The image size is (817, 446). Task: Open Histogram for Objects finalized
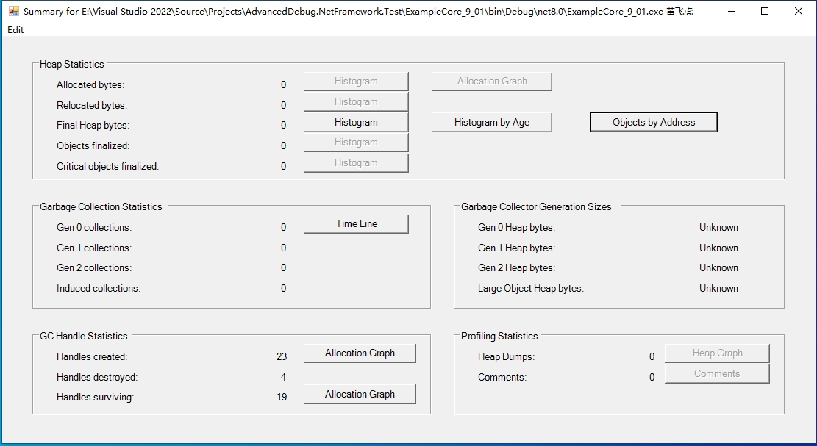[x=356, y=143]
